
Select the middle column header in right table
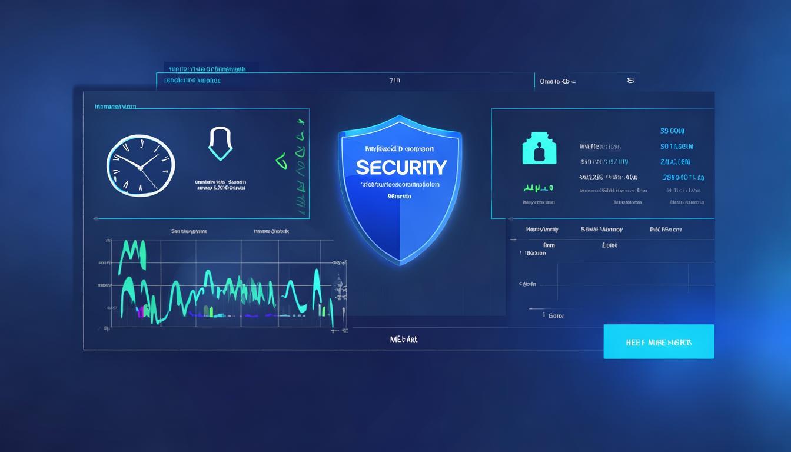point(601,230)
